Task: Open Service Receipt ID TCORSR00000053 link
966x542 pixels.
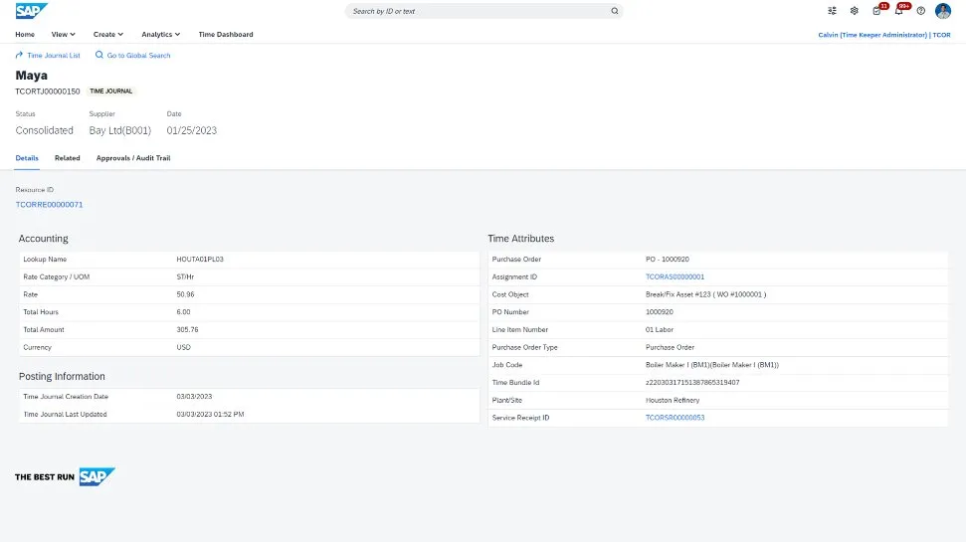Action: click(x=675, y=418)
